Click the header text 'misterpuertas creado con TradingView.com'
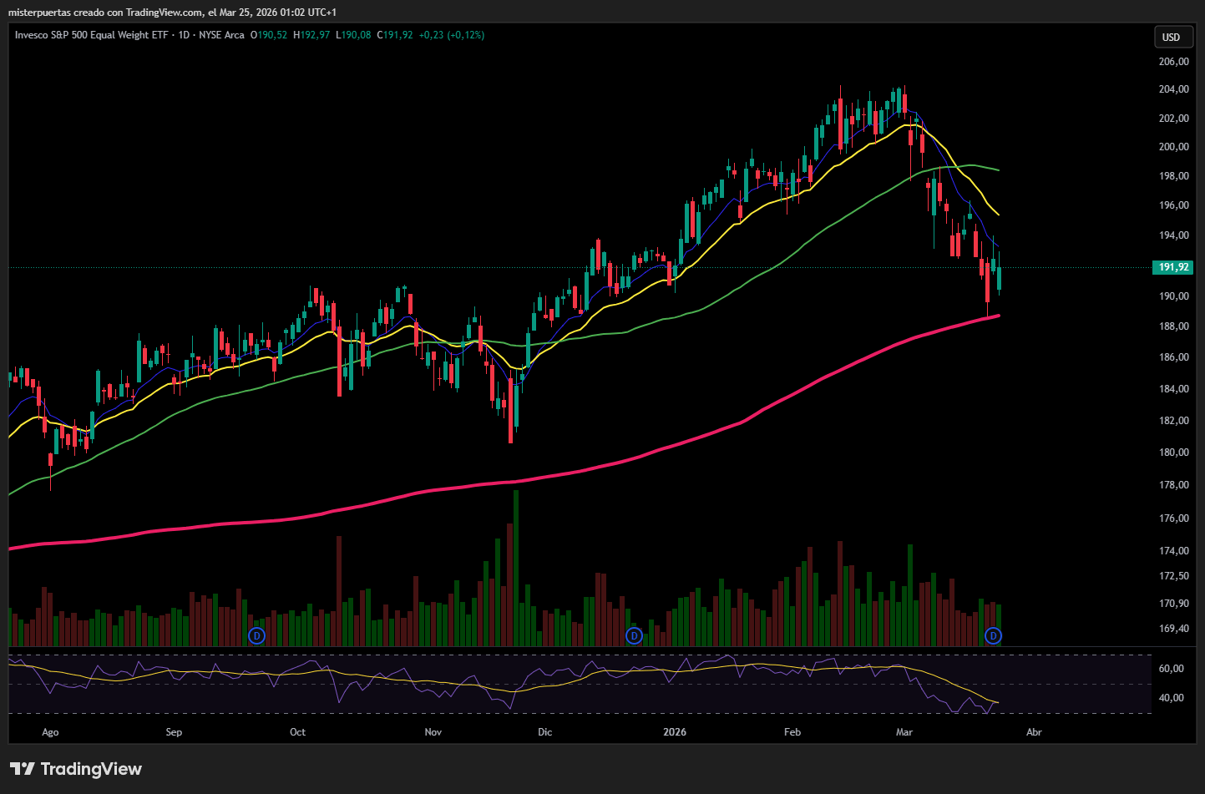 point(106,13)
